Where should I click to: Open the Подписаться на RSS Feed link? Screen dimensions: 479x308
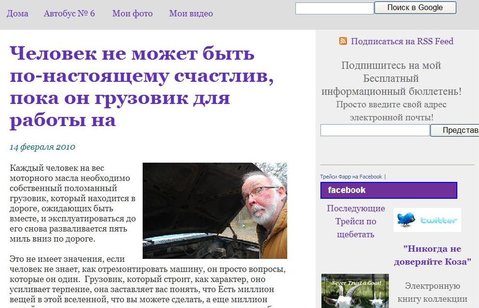click(x=402, y=41)
